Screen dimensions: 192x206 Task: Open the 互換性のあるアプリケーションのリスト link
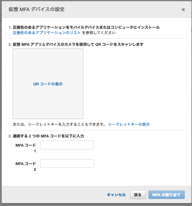tap(47, 33)
